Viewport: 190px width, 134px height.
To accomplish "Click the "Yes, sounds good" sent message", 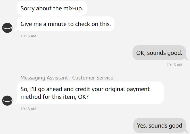I will [x=159, y=126].
